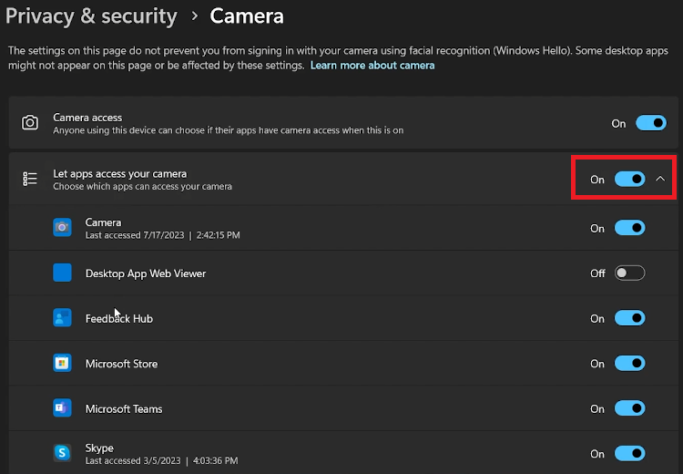The image size is (683, 474).
Task: Click the Camera access camera icon
Action: tap(30, 123)
